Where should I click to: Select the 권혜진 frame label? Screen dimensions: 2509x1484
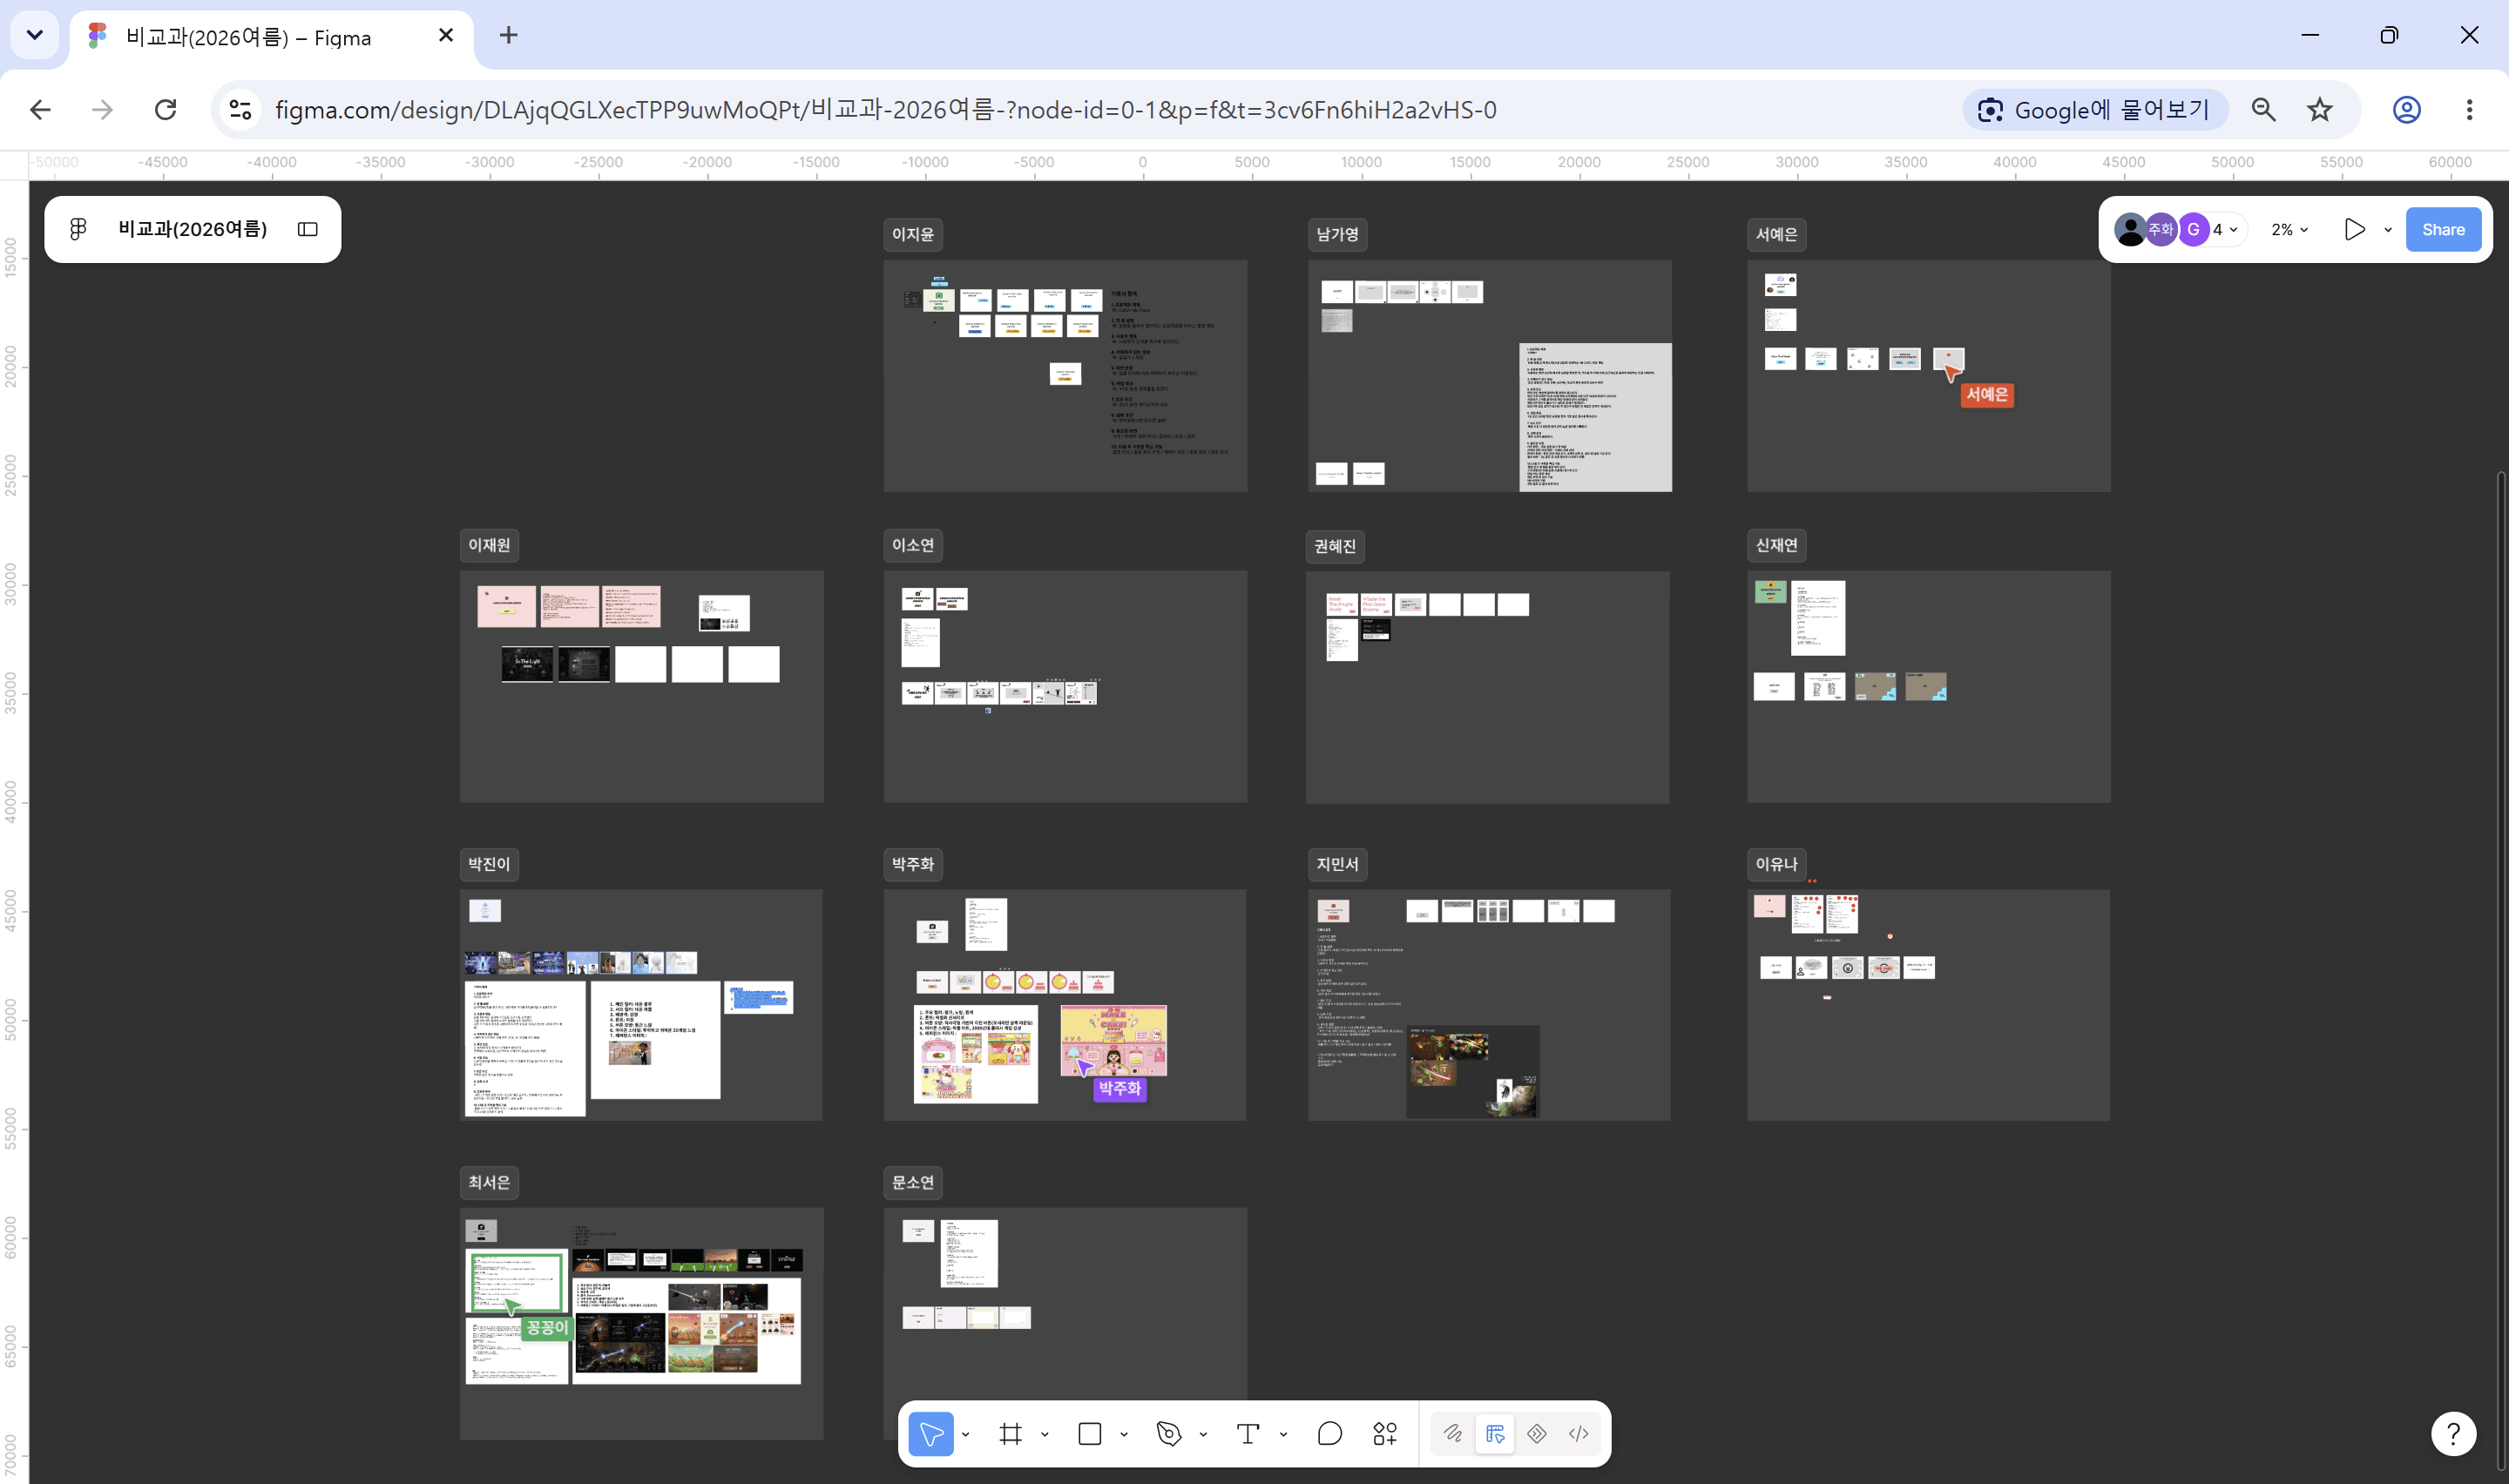tap(1335, 546)
